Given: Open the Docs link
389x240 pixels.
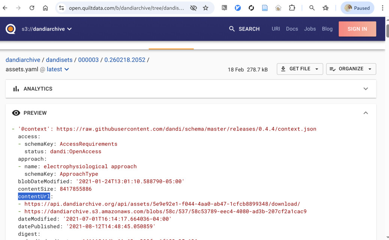Looking at the screenshot, I should click(292, 29).
